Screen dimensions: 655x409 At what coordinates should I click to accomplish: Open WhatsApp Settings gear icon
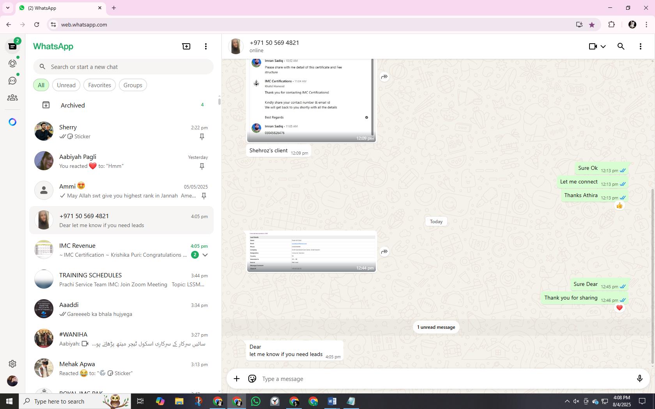coord(12,364)
